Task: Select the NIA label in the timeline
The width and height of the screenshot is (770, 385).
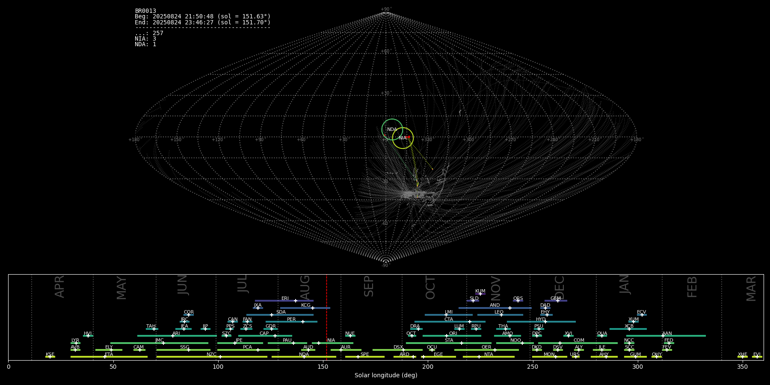Action: 331,341
